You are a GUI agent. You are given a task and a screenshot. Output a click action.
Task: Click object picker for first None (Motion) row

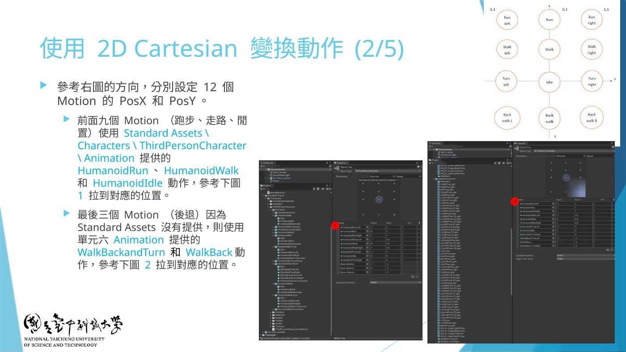coord(367,264)
